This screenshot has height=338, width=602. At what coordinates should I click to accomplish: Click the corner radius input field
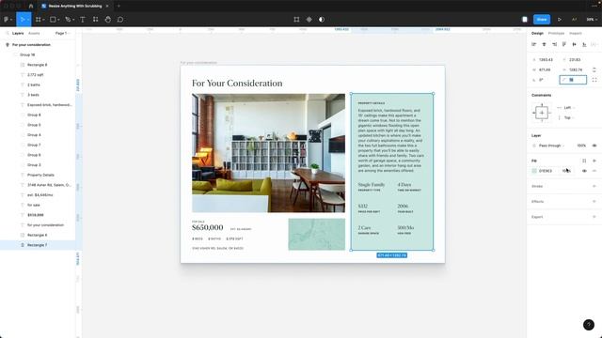573,80
